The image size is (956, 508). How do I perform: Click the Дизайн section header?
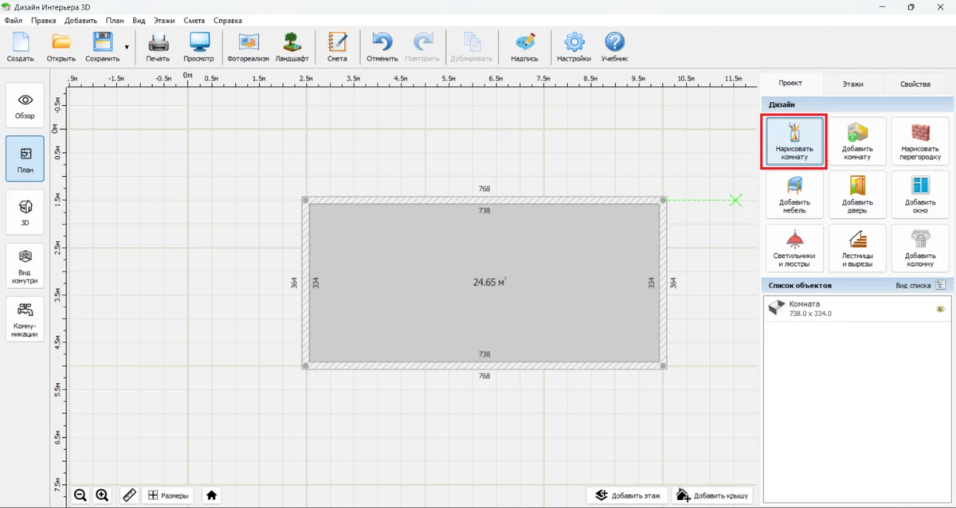coord(856,104)
